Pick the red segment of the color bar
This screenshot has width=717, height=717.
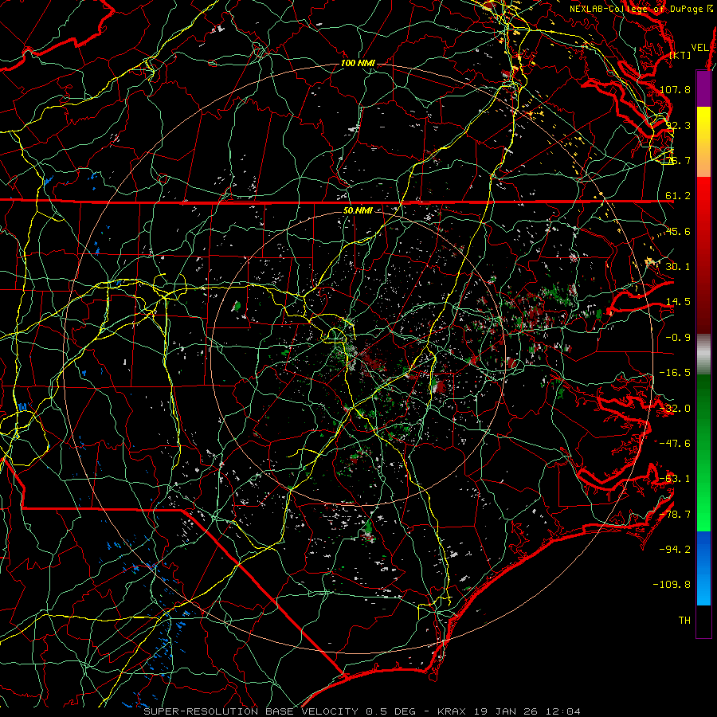[703, 255]
